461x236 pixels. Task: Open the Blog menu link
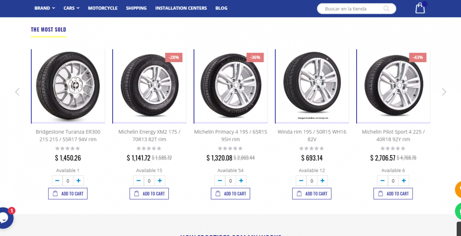point(221,8)
